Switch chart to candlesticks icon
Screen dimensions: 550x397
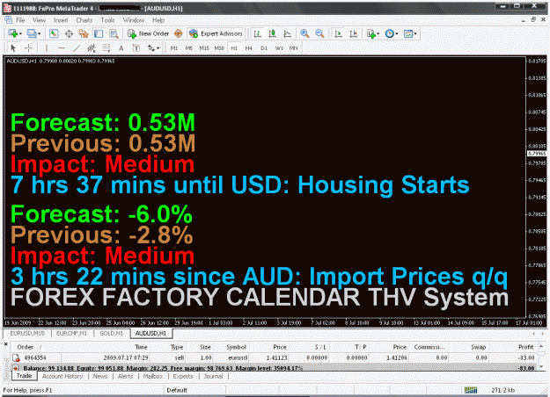click(x=272, y=33)
